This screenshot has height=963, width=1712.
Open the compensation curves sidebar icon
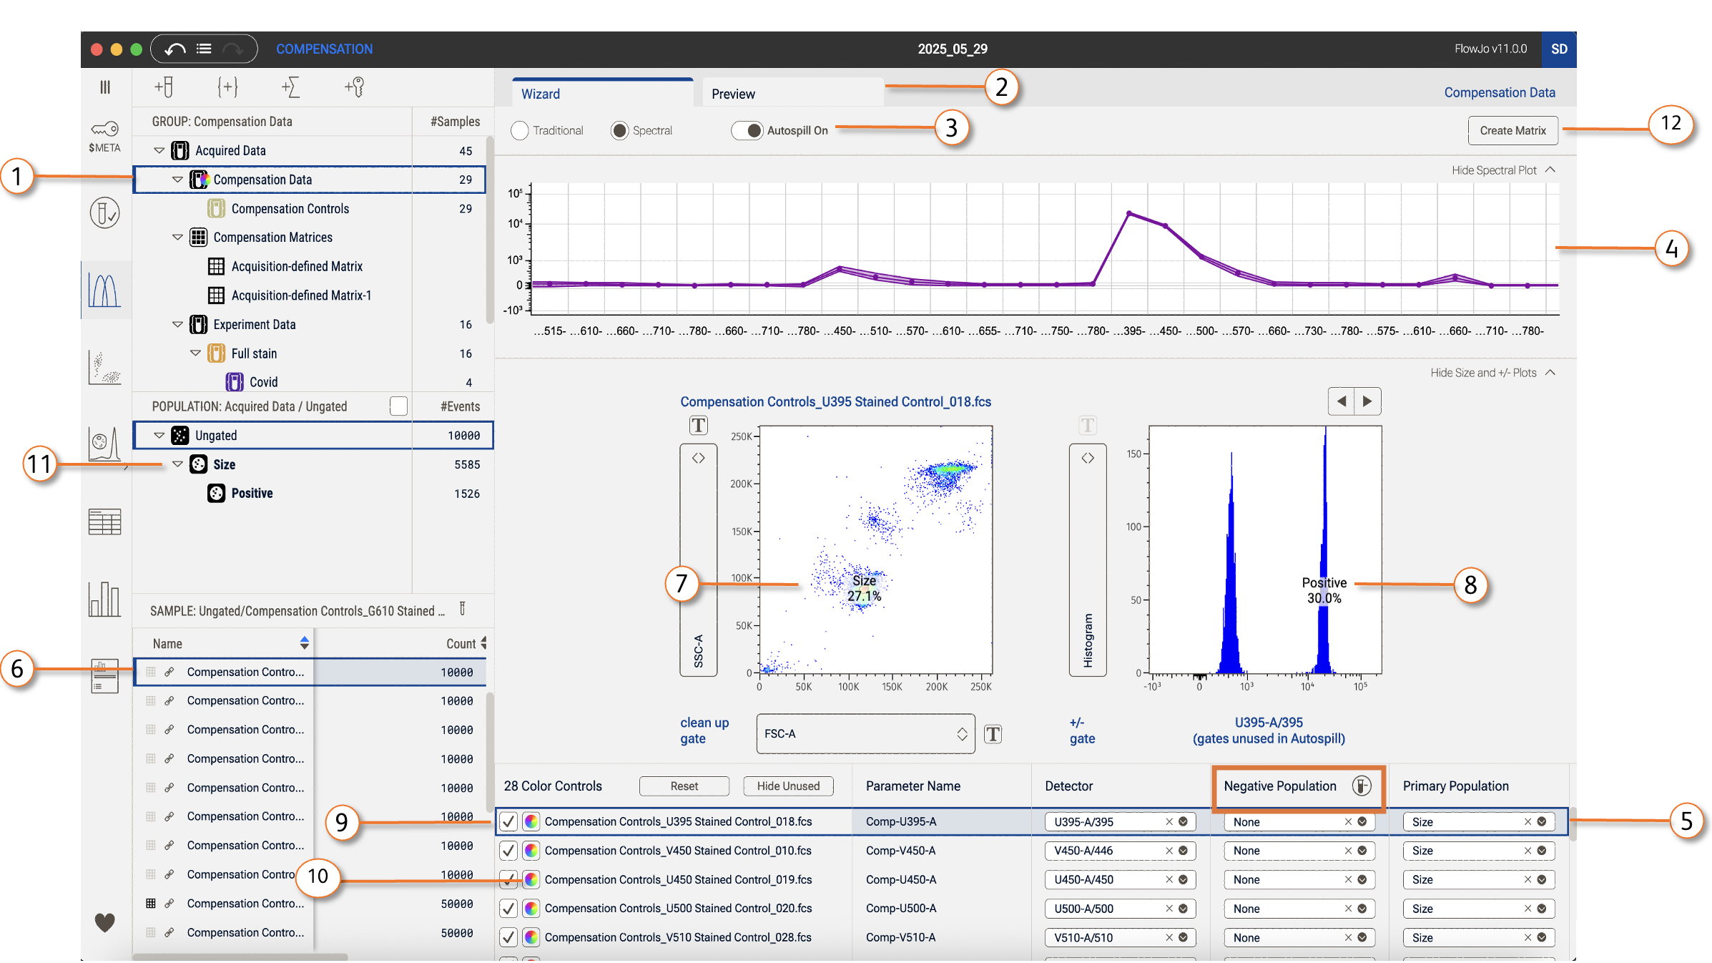point(104,290)
